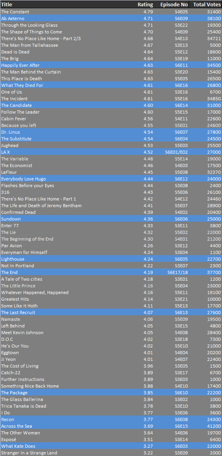Click the Greatest Hits title

point(15,299)
